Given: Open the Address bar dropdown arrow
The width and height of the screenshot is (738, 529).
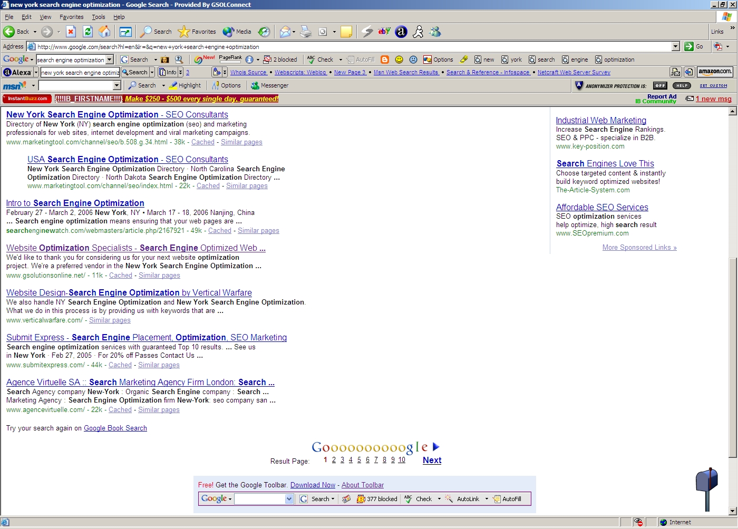Looking at the screenshot, I should coord(676,46).
